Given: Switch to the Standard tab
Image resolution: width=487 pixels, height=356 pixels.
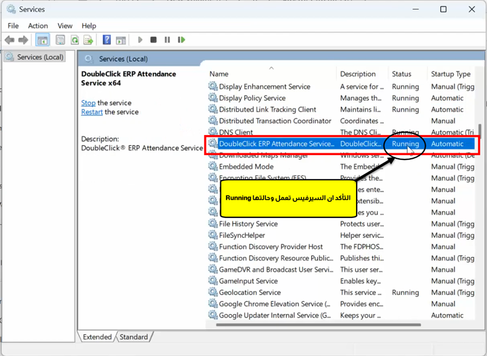Looking at the screenshot, I should pyautogui.click(x=134, y=337).
